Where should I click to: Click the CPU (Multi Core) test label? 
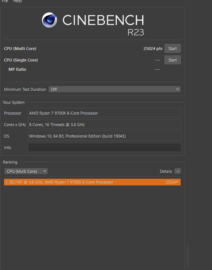tap(20, 49)
